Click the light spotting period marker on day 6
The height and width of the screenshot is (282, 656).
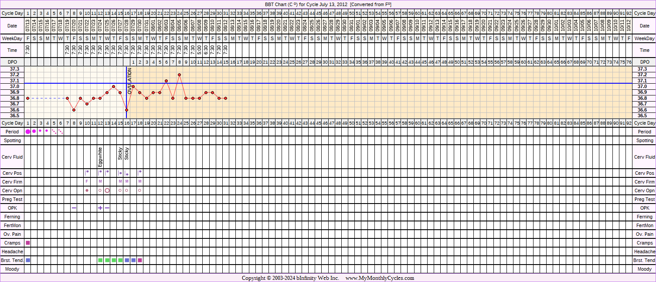coord(61,131)
